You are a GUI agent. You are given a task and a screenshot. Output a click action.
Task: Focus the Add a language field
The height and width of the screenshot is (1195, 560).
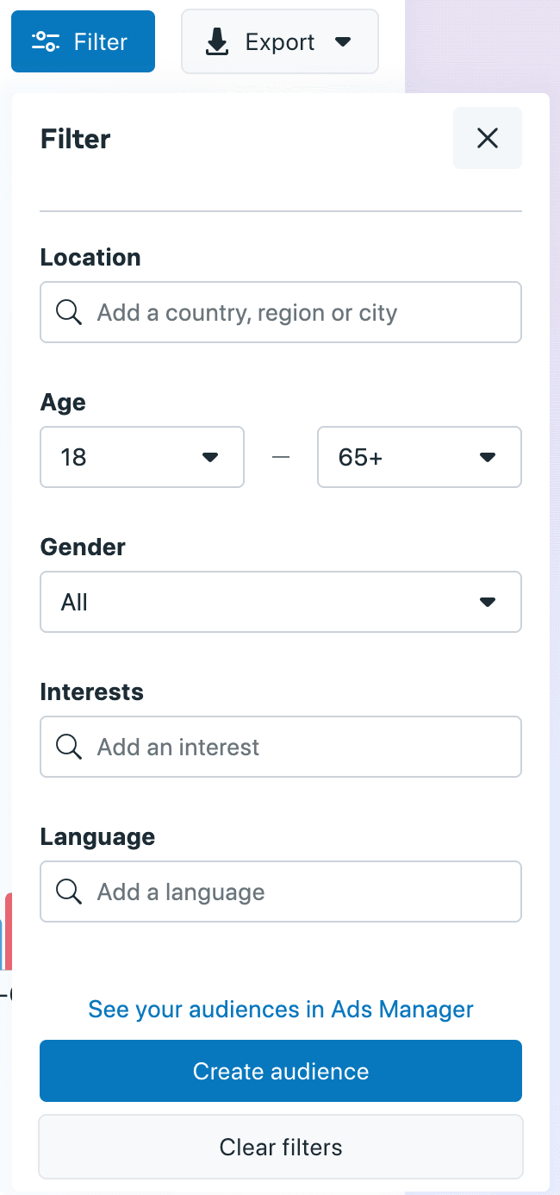coord(293,892)
